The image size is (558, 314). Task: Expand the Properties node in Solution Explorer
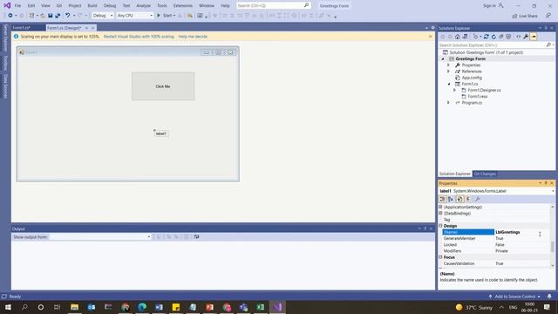click(x=448, y=65)
